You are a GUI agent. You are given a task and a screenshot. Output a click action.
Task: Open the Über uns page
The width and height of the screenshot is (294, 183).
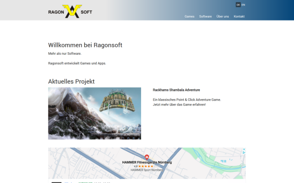(222, 17)
